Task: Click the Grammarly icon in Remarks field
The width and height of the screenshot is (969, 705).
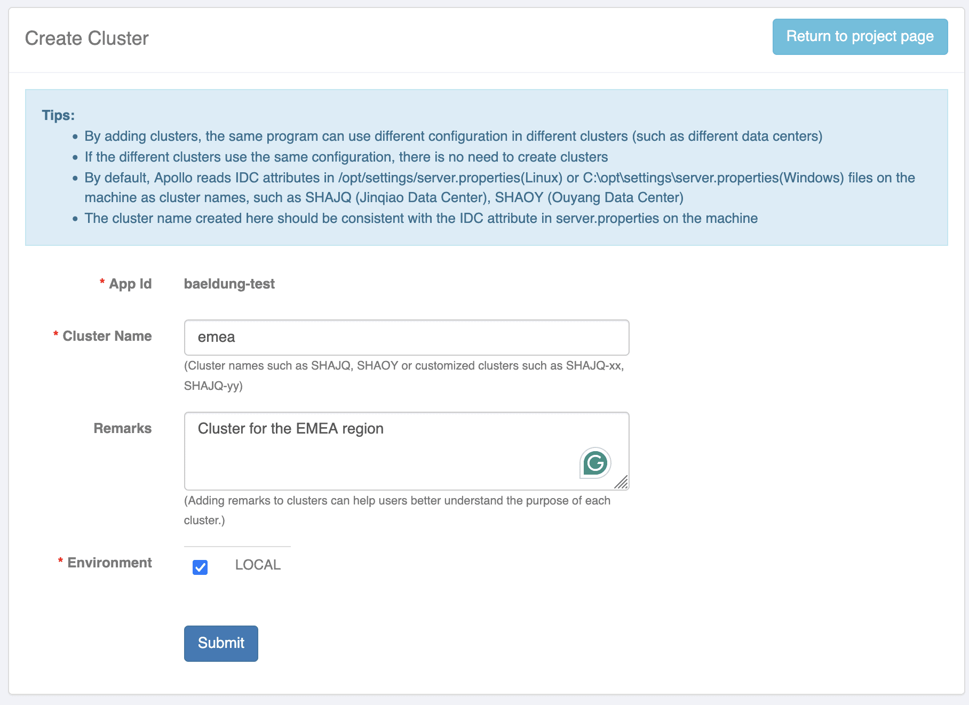Action: 595,463
